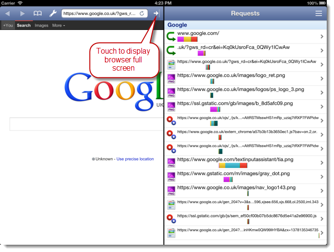Screen dimensions: 334x252
Task: Click redirect icon for www.google.com/
Action: [x=171, y=36]
